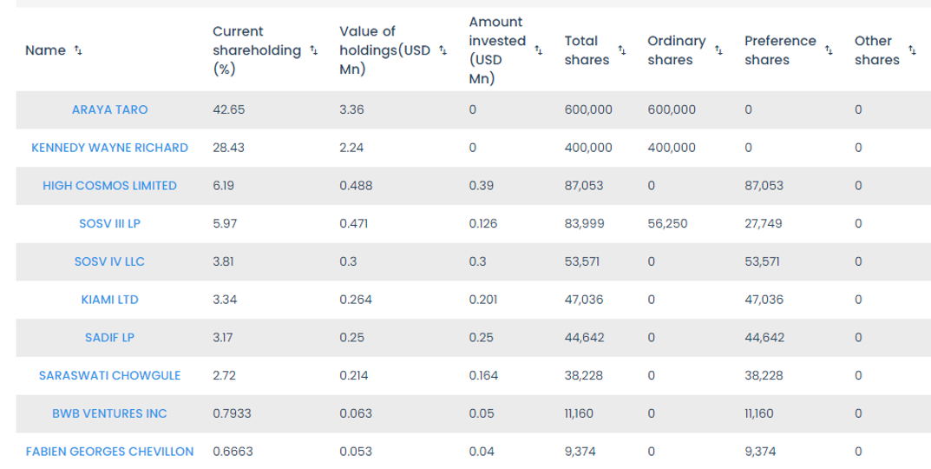Open the SOSV III LP link
Screen dimensions: 931x469
[109, 223]
